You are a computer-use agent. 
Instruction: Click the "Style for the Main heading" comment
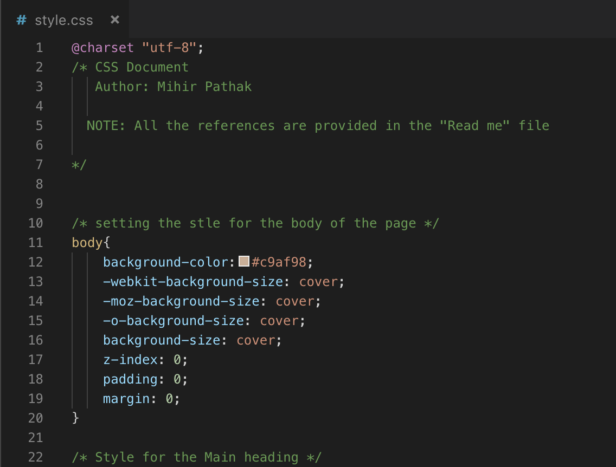(x=196, y=457)
